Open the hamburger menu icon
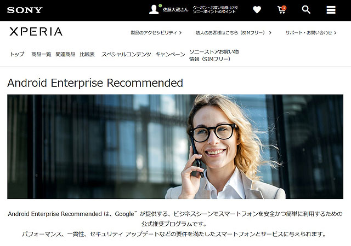The height and width of the screenshot is (246, 351). click(331, 10)
